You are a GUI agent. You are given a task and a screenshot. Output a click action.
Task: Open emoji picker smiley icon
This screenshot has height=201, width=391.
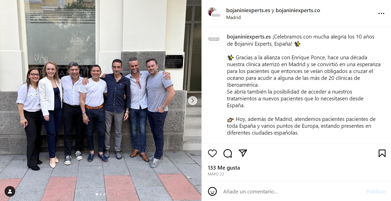212,191
